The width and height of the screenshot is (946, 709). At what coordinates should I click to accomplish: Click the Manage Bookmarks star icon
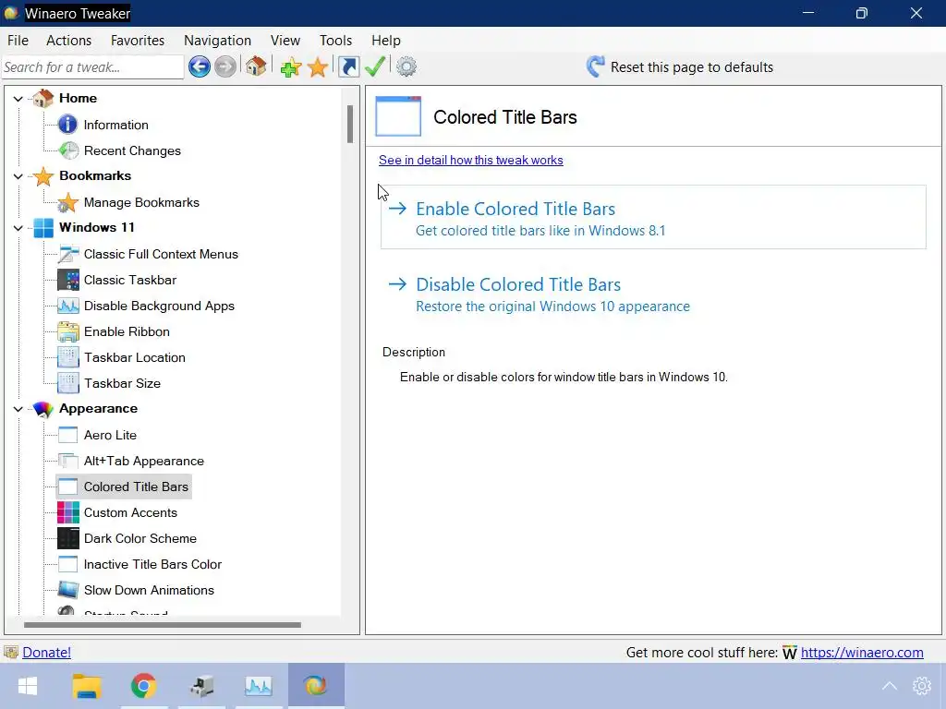click(67, 202)
